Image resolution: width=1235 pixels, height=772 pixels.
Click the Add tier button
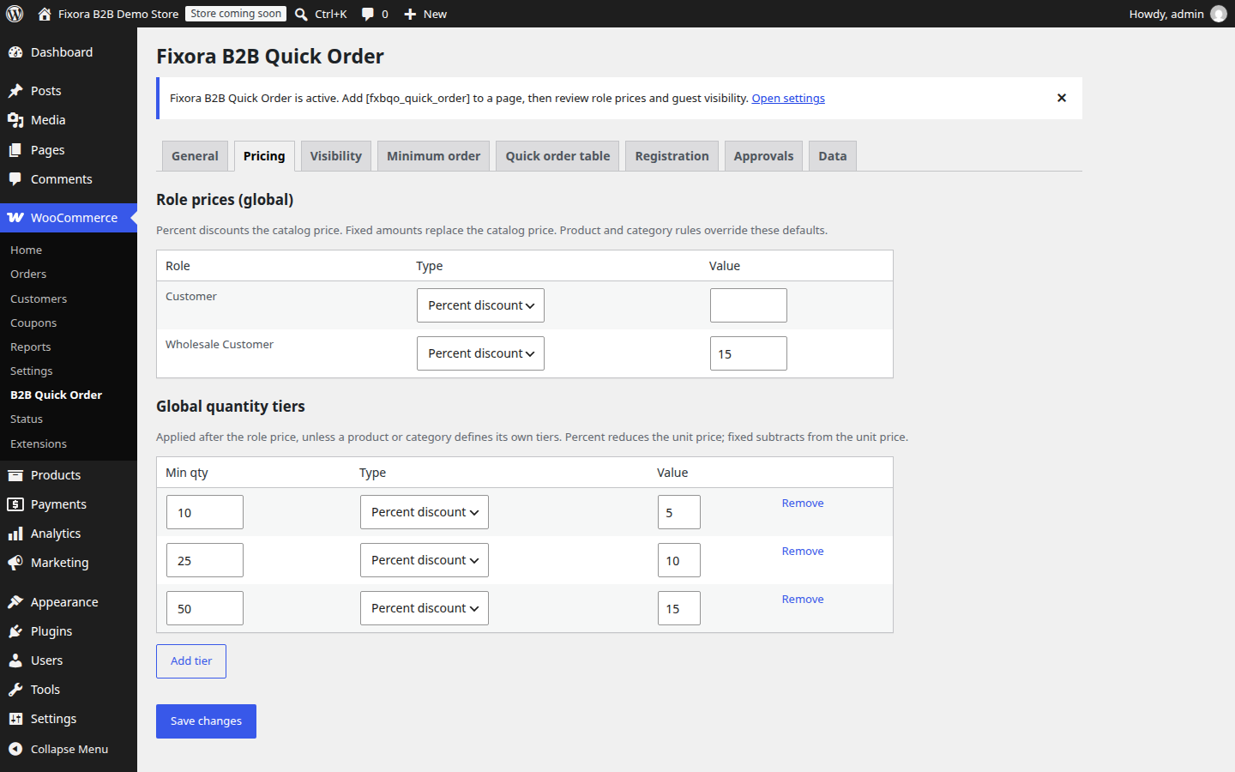pyautogui.click(x=191, y=661)
